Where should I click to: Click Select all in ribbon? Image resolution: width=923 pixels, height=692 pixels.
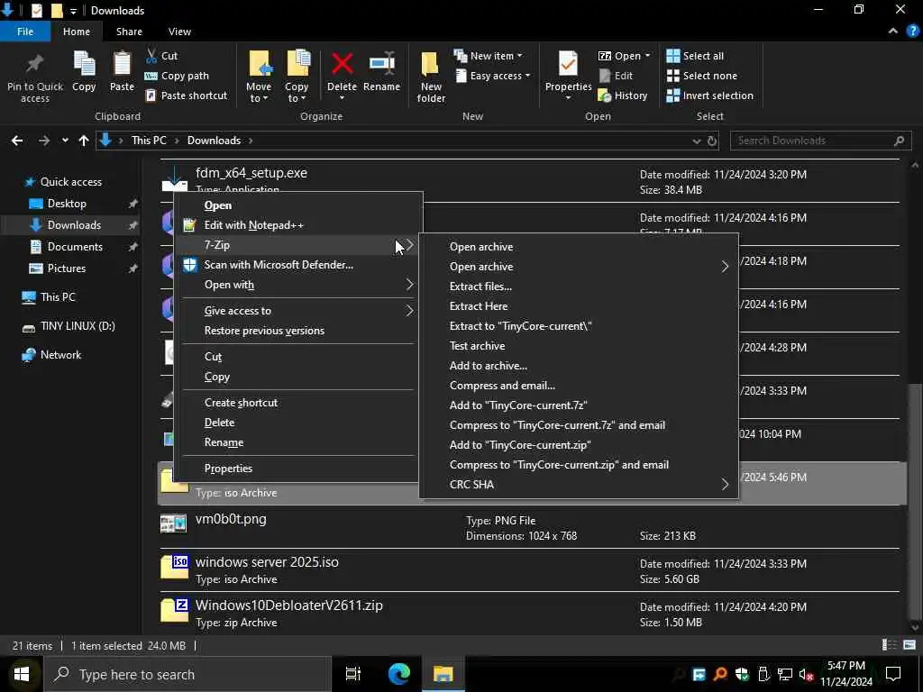click(695, 56)
